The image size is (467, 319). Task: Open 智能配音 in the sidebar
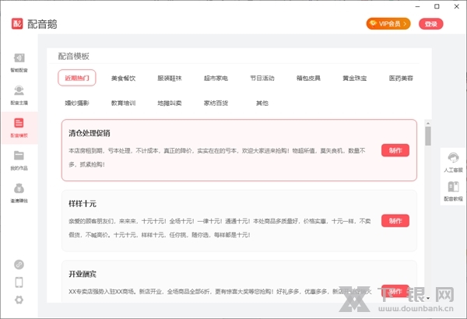[19, 62]
